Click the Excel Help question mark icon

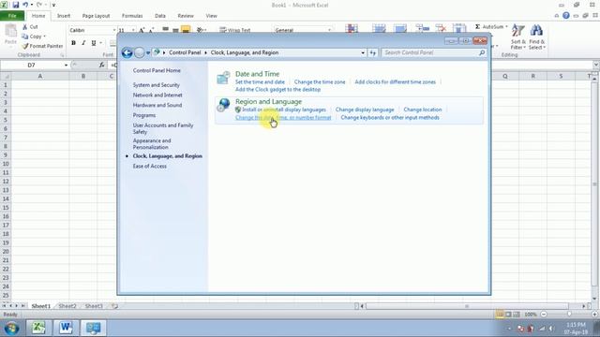click(566, 16)
